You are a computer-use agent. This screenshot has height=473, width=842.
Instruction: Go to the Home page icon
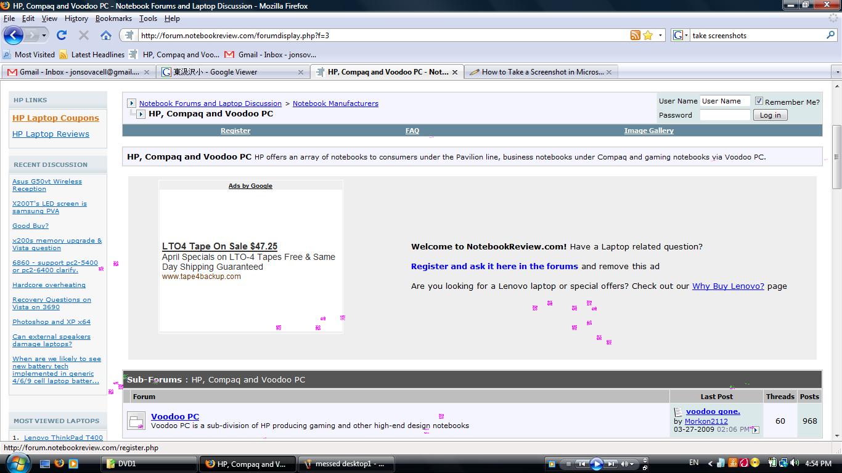pos(106,35)
